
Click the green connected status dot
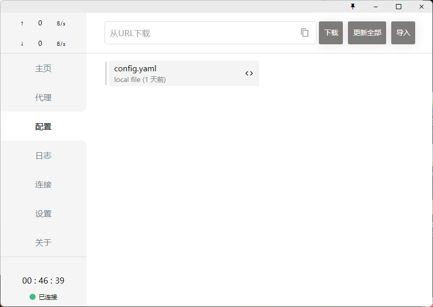pos(33,297)
